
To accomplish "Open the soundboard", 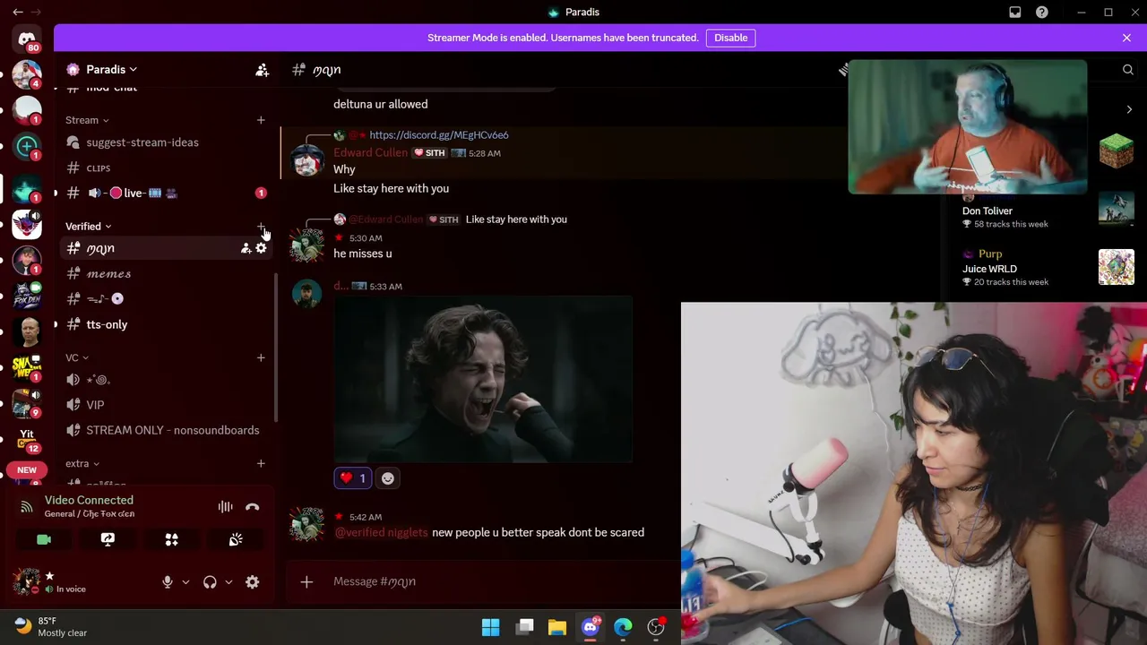I will point(236,539).
